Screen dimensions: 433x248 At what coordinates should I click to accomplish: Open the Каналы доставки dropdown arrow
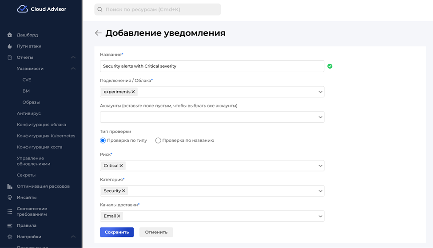pos(320,216)
